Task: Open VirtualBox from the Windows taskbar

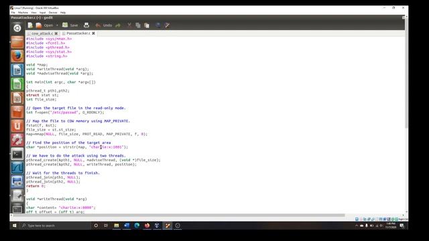Action: pos(157,226)
